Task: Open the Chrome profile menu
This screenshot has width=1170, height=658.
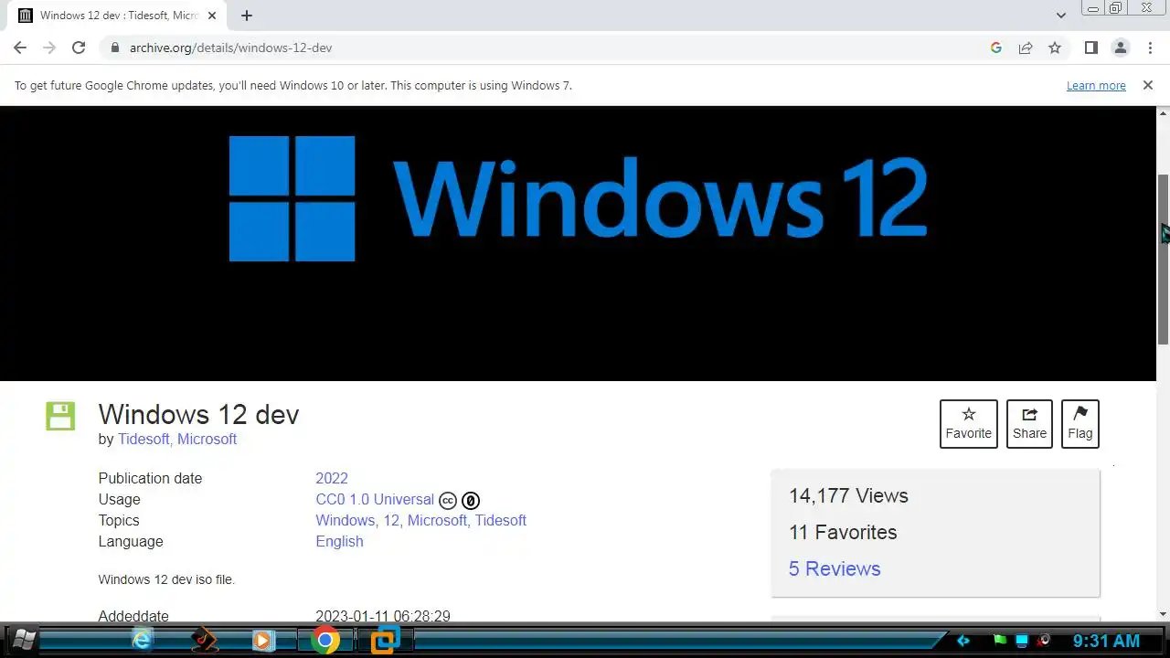Action: tap(1120, 48)
